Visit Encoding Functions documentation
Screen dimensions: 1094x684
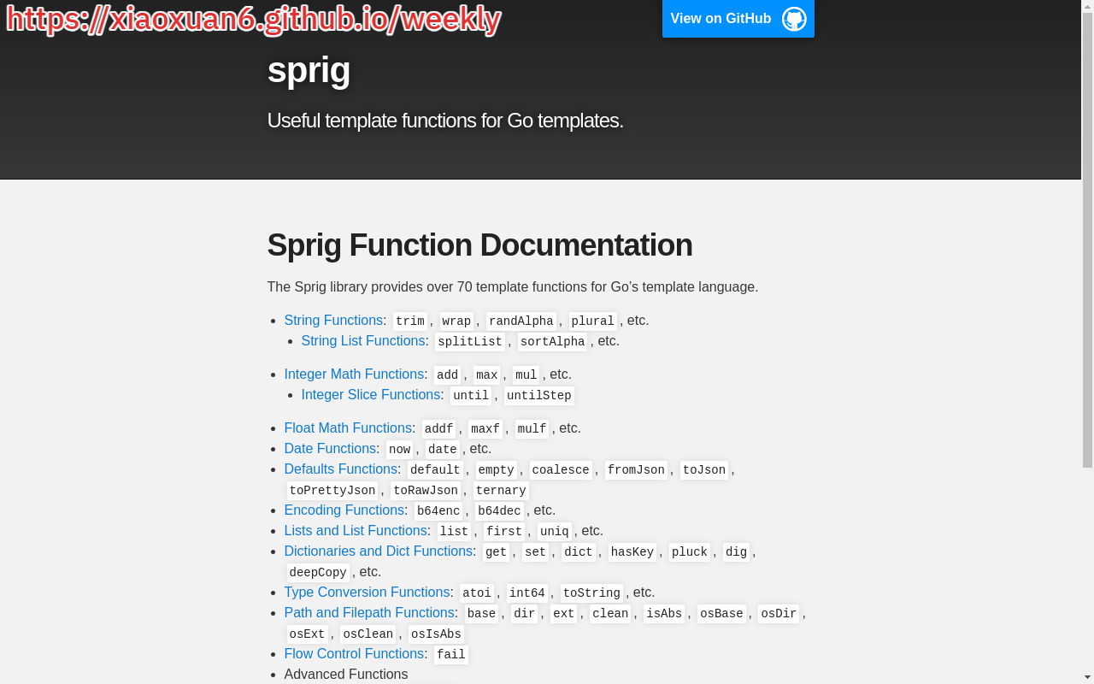(344, 510)
